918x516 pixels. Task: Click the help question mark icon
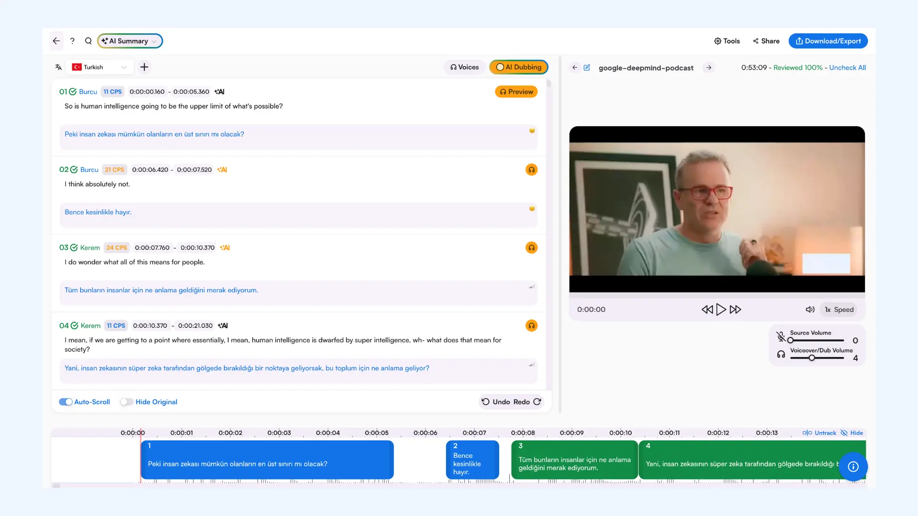[72, 41]
